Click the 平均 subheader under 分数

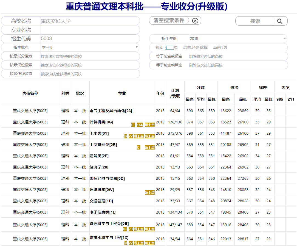[200, 99]
